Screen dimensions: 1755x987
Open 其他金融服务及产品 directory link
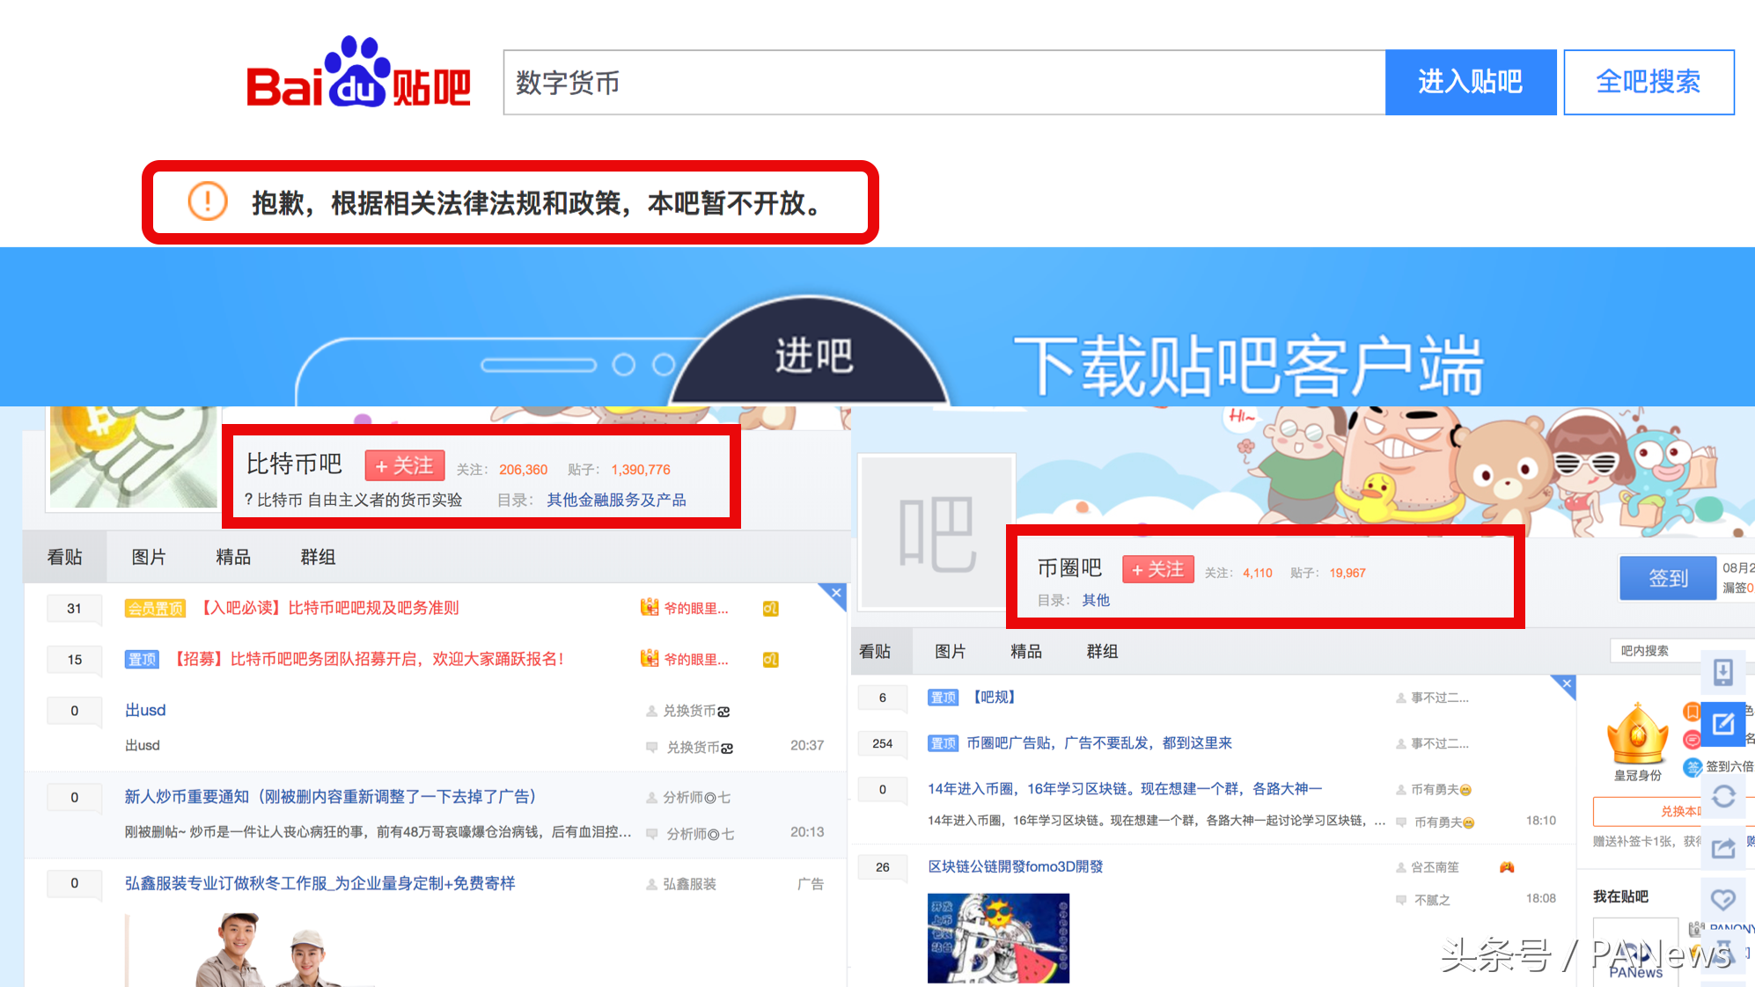pos(616,500)
